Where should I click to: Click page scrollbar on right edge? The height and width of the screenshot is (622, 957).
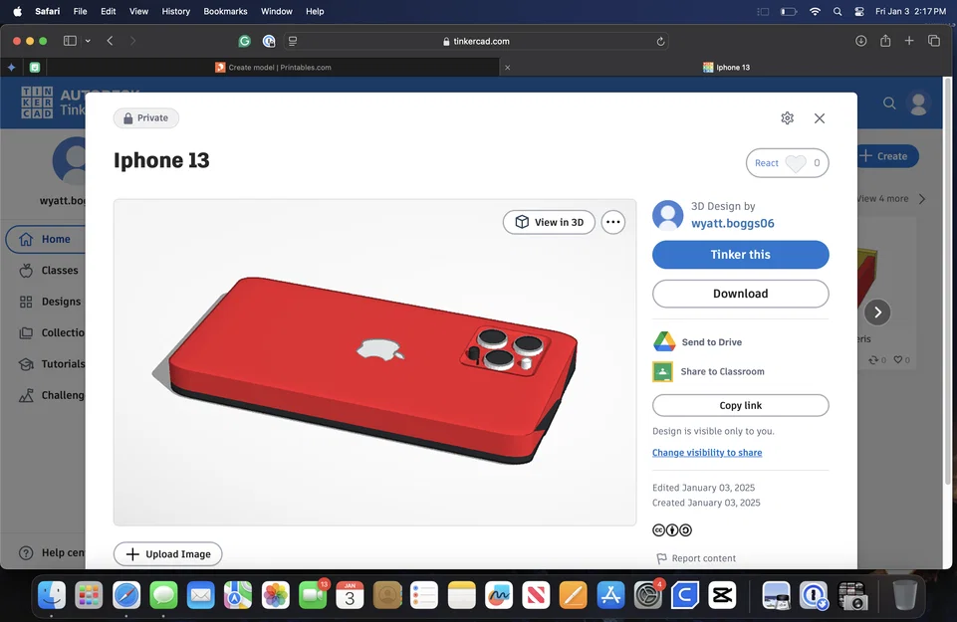[947, 281]
